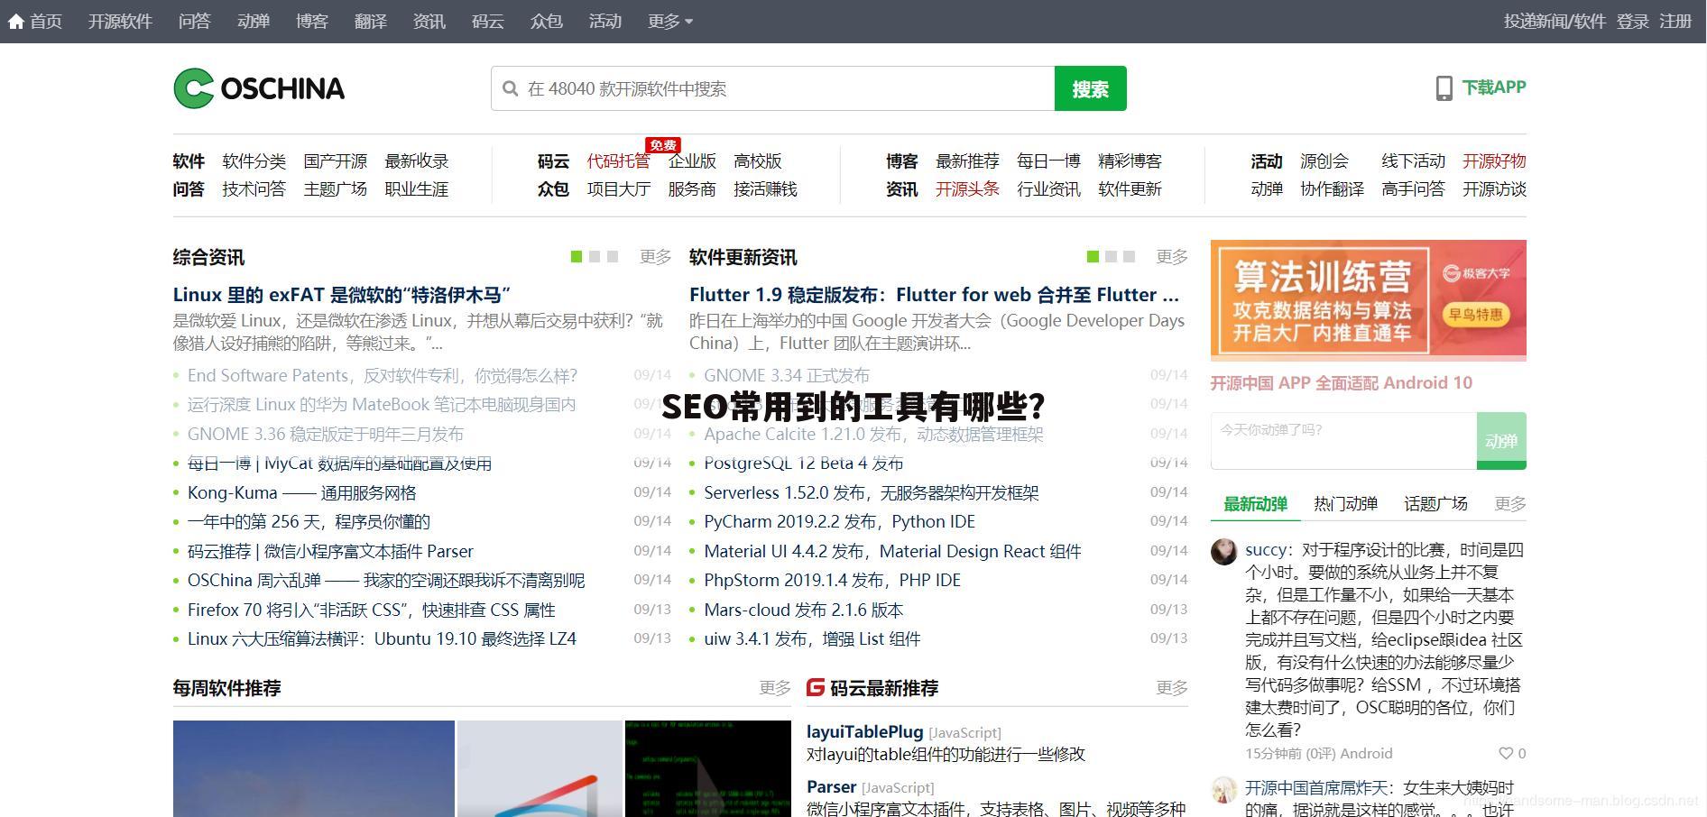Click the magnifier icon in search box
This screenshot has width=1707, height=817.
tap(510, 88)
